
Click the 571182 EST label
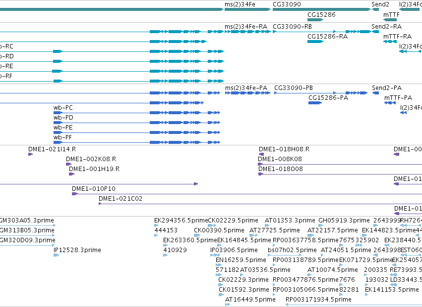click(227, 270)
